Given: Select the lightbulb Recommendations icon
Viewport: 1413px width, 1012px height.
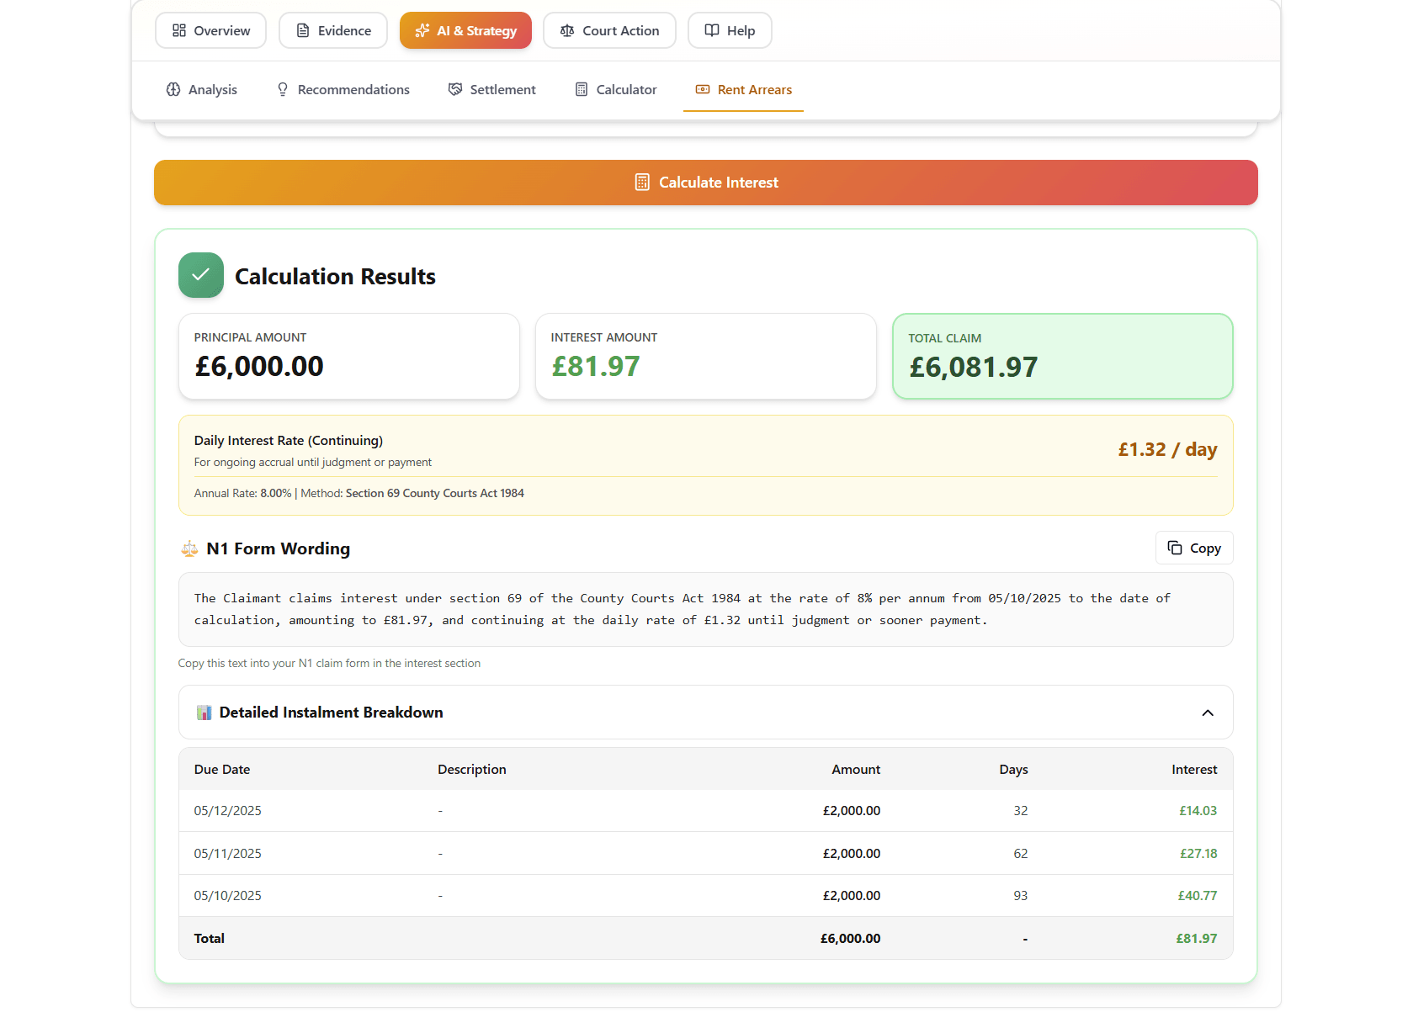Looking at the screenshot, I should pos(281,89).
